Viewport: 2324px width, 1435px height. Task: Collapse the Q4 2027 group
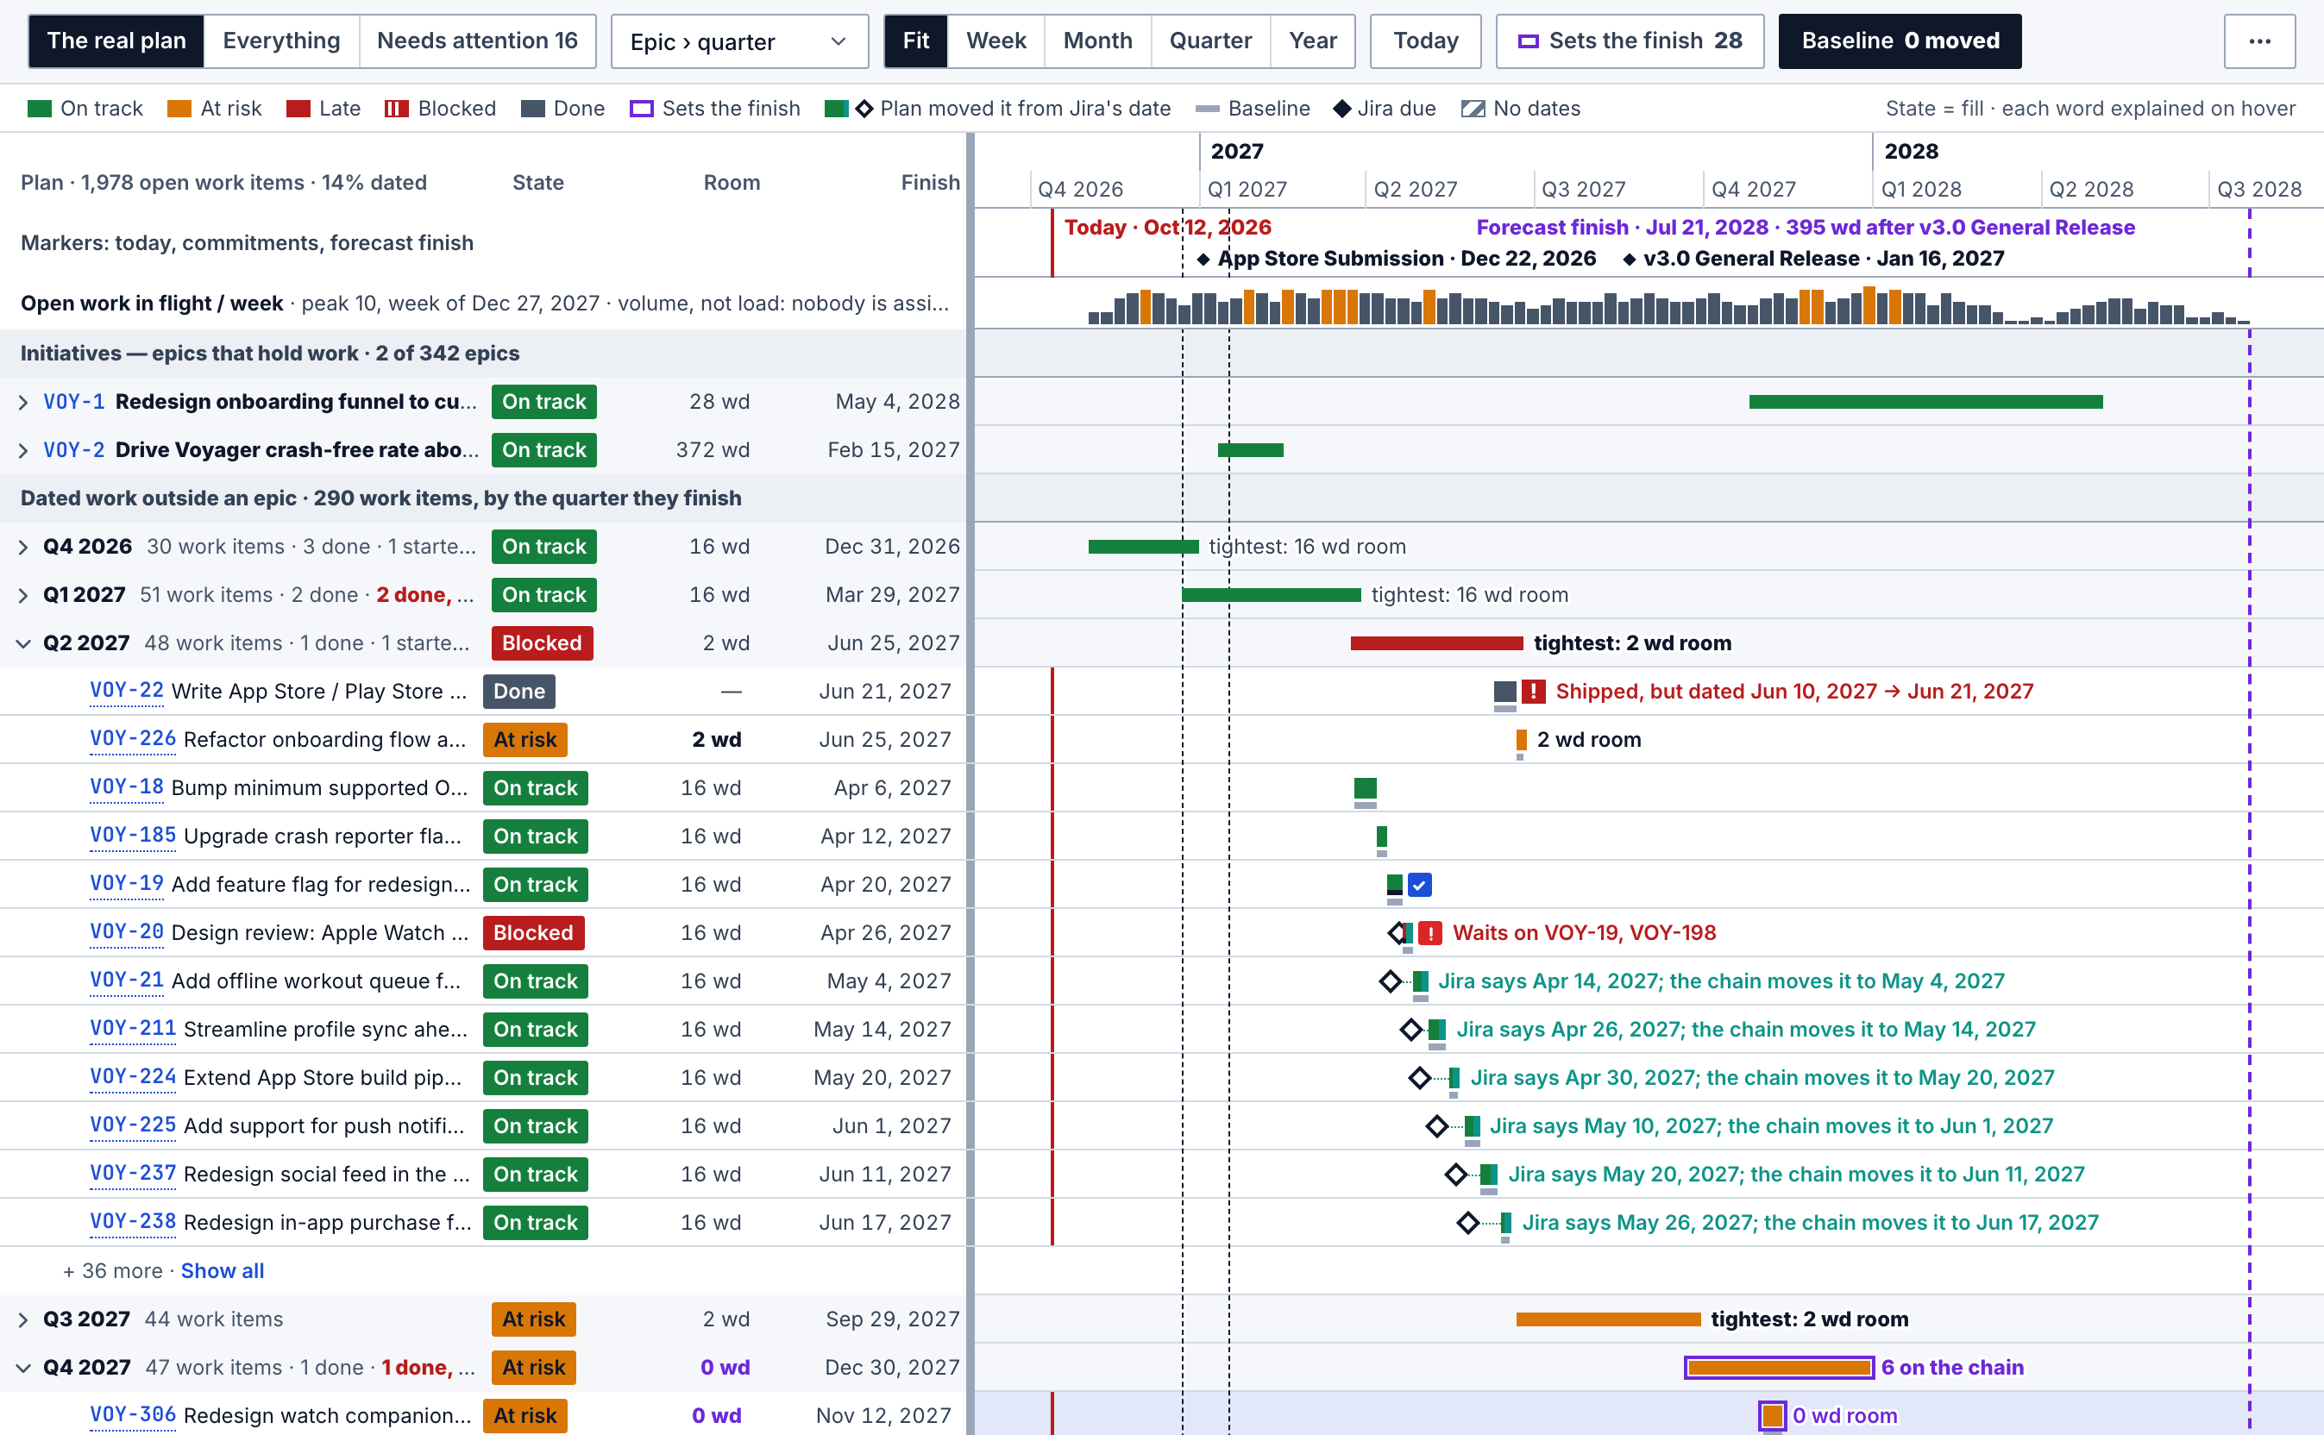24,1368
